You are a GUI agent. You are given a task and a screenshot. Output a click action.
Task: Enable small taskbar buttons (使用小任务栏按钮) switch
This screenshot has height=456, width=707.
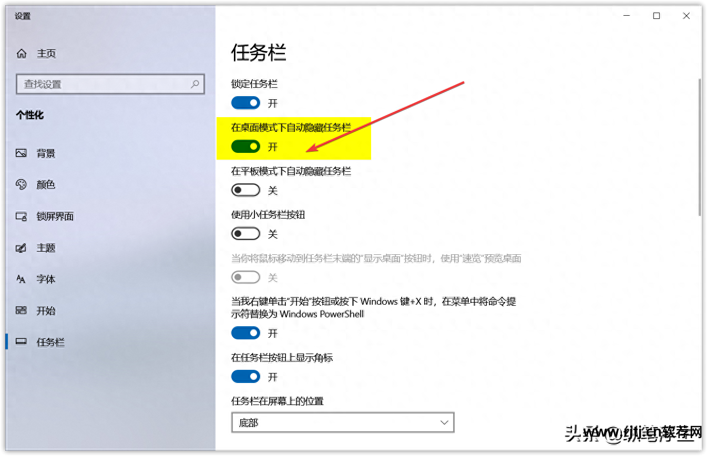(x=245, y=234)
